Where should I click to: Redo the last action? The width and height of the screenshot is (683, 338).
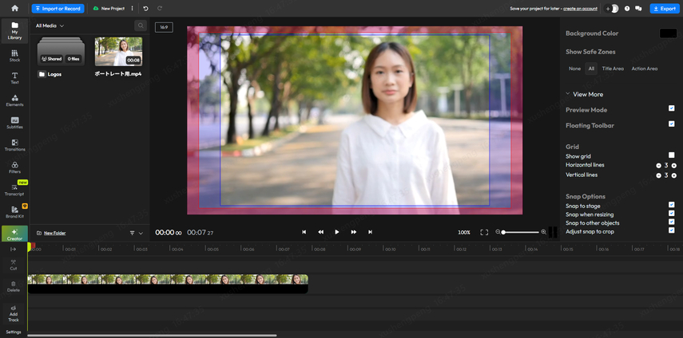160,8
